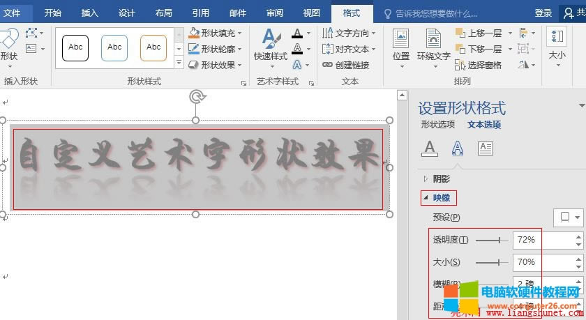Open the 预设 reflection presets dropdown
This screenshot has height=320, width=586.
[x=569, y=218]
